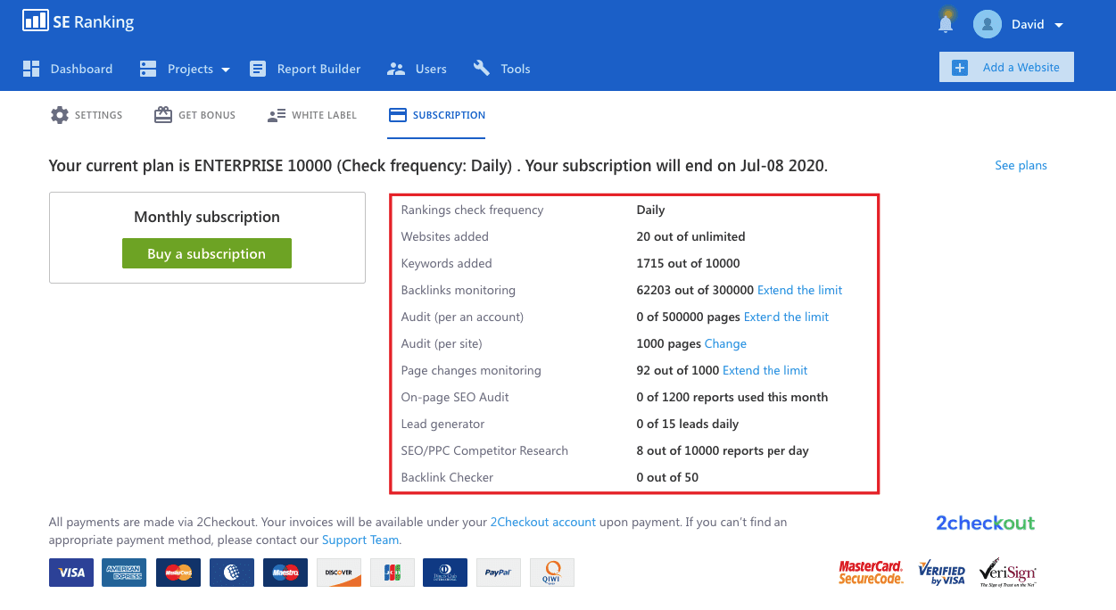Click the Report Builder document icon
This screenshot has height=610, width=1116.
(x=258, y=69)
